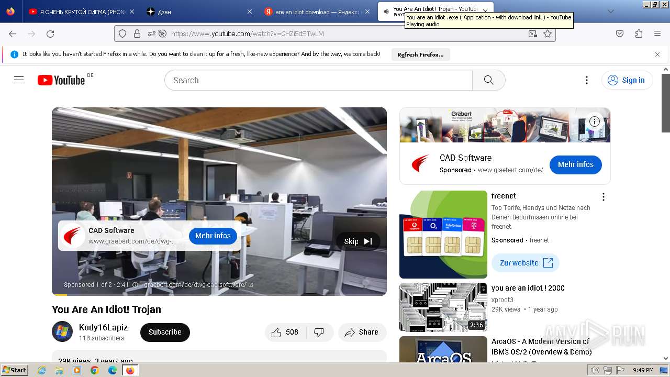Open Windows Media Player taskbar icon
The width and height of the screenshot is (670, 377).
pos(77,370)
